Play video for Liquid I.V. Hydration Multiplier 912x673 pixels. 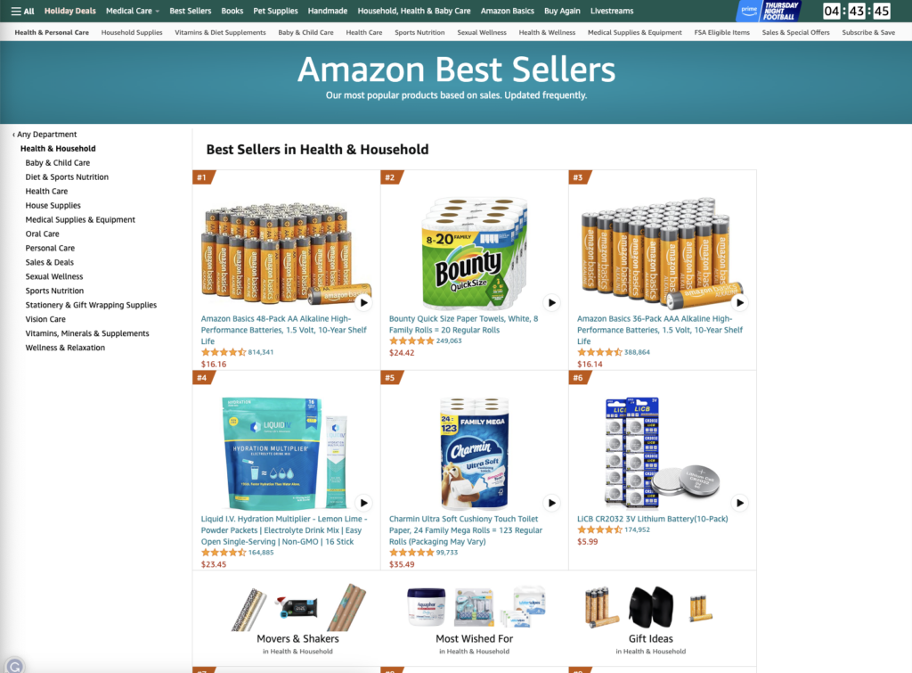[363, 503]
